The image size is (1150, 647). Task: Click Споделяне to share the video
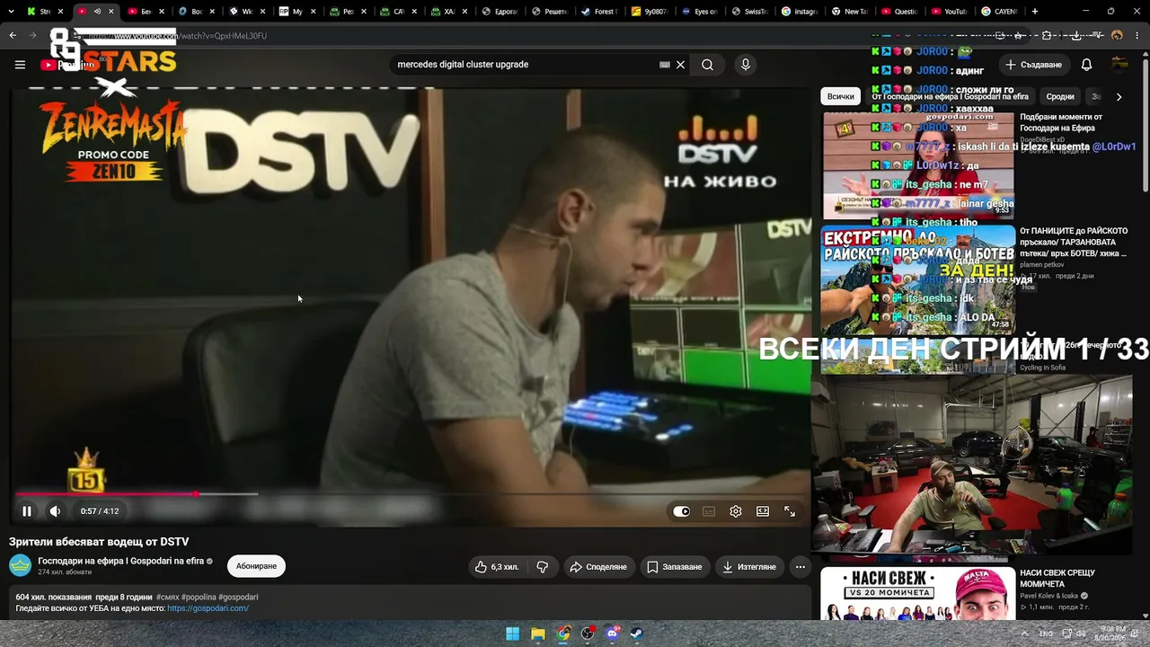[598, 567]
